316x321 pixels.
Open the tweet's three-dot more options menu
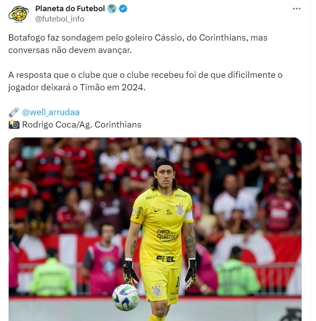pyautogui.click(x=297, y=9)
